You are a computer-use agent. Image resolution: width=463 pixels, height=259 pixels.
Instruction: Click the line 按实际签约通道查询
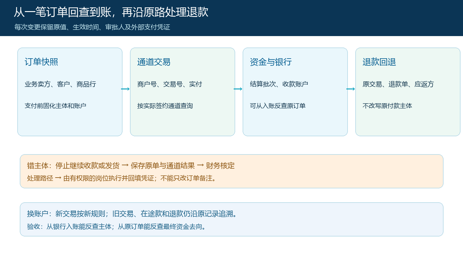[165, 106]
